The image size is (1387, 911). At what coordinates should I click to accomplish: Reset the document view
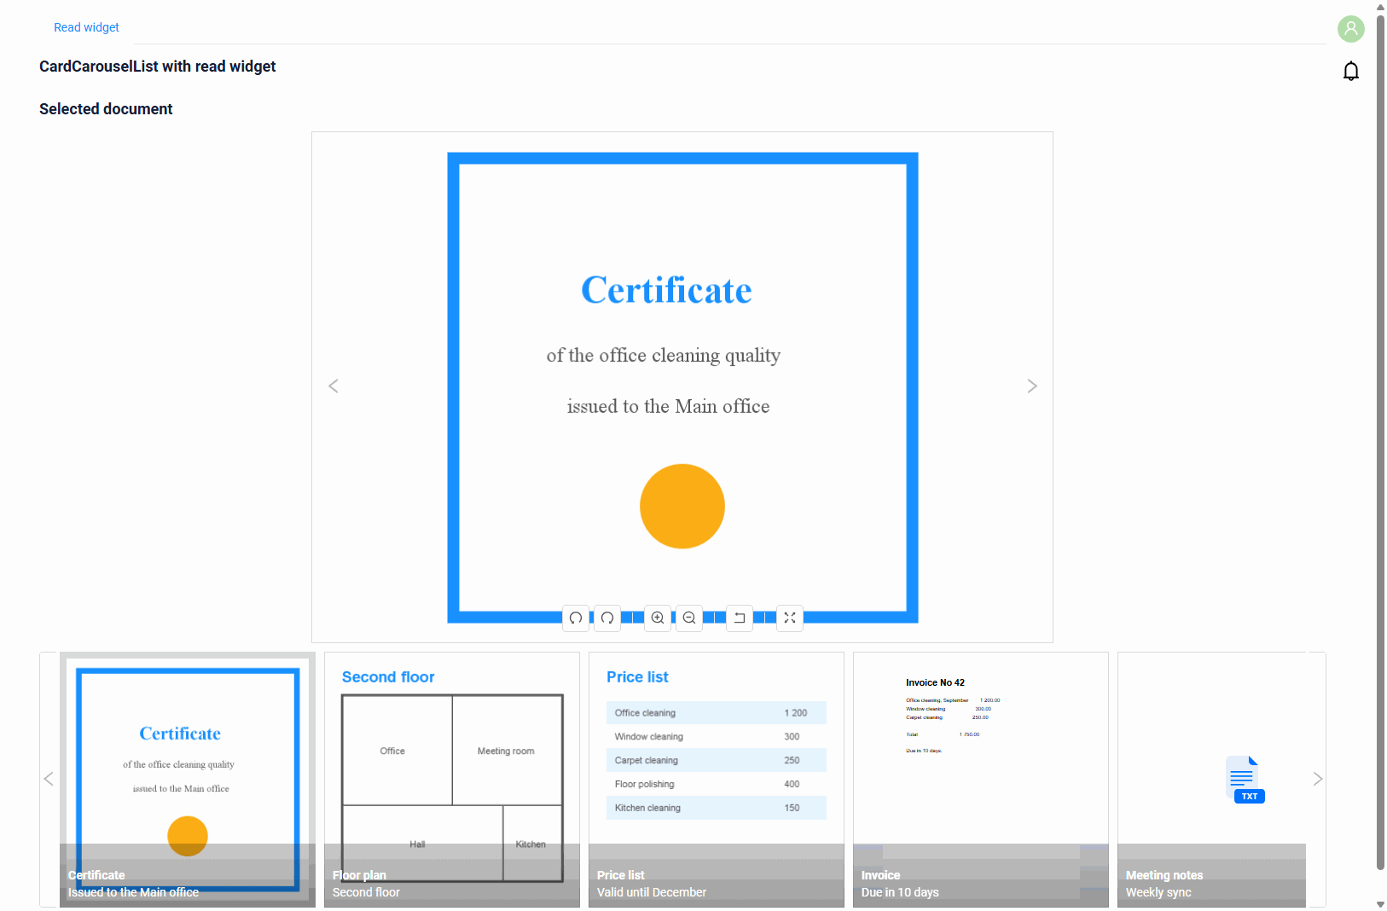click(x=740, y=618)
